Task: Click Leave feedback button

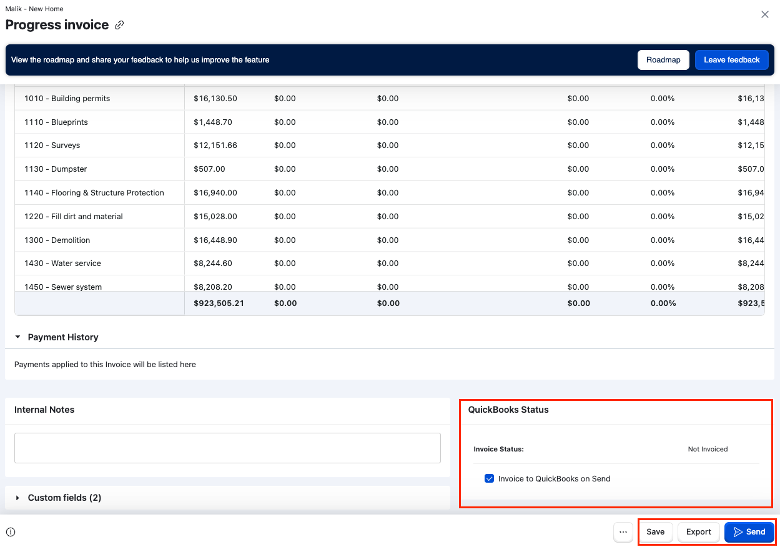Action: point(731,60)
